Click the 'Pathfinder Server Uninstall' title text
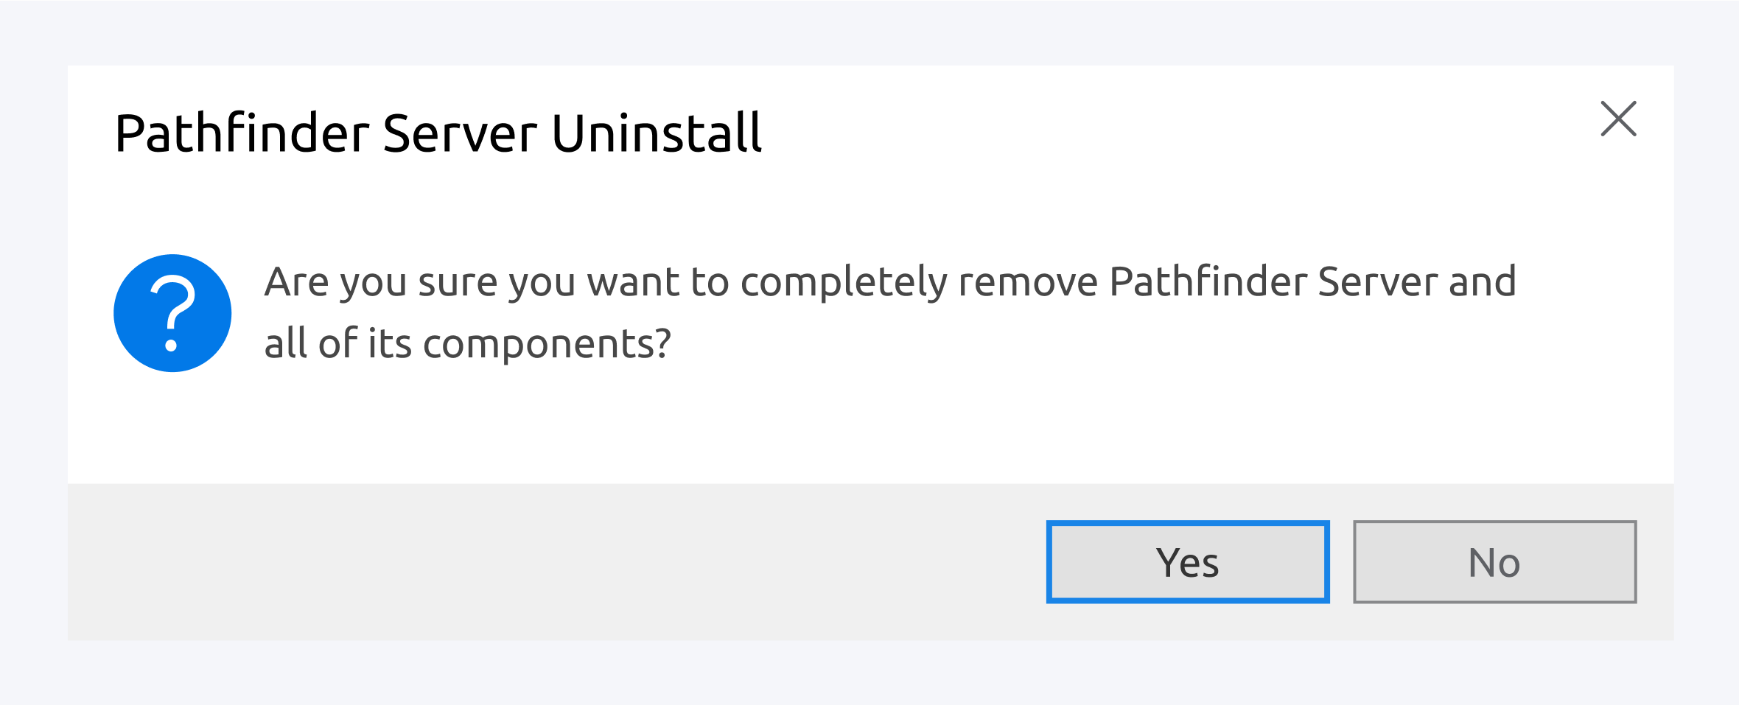 coord(438,133)
